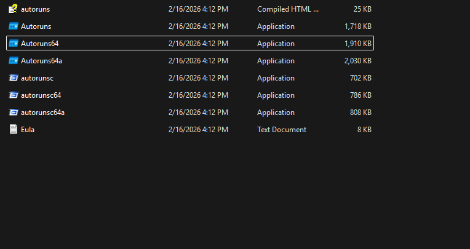Select the autoruns compiled HTML file name

tap(35, 9)
